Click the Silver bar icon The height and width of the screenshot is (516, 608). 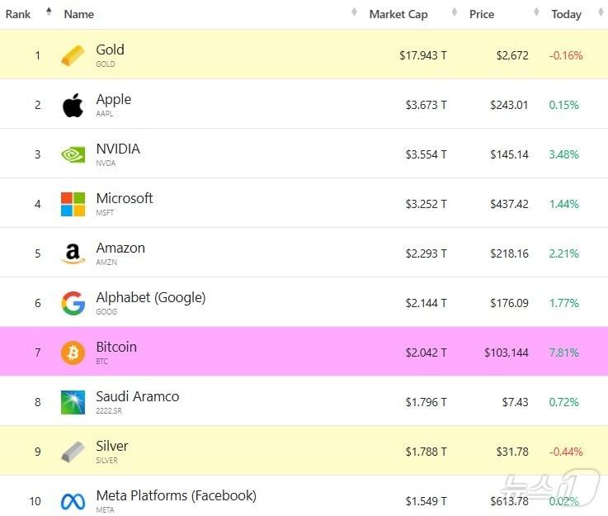pyautogui.click(x=73, y=452)
